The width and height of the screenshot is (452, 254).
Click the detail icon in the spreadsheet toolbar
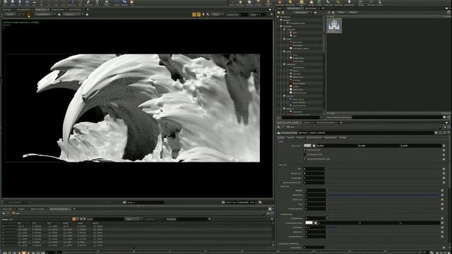tap(85, 219)
